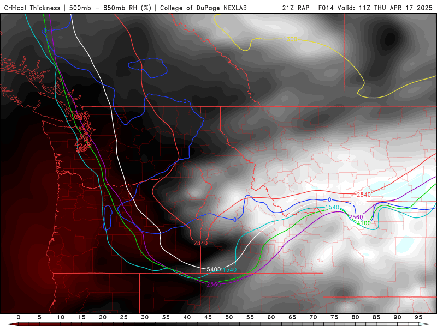Click the cyan 1540 label beside white 5400
Screen dimensions: 437x327
click(x=229, y=270)
